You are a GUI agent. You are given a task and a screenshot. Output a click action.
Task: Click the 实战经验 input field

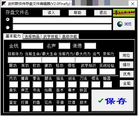[107, 71]
